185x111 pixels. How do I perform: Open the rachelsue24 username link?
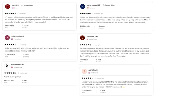point(93,70)
